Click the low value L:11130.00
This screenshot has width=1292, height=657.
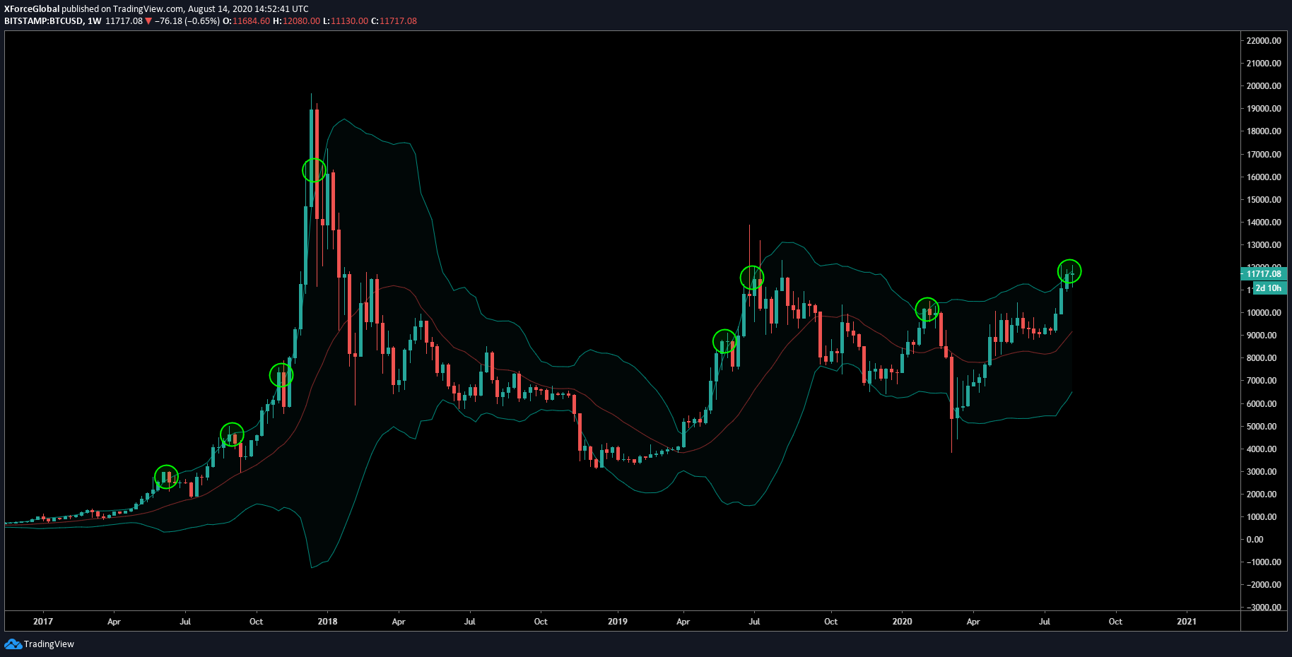pos(346,20)
